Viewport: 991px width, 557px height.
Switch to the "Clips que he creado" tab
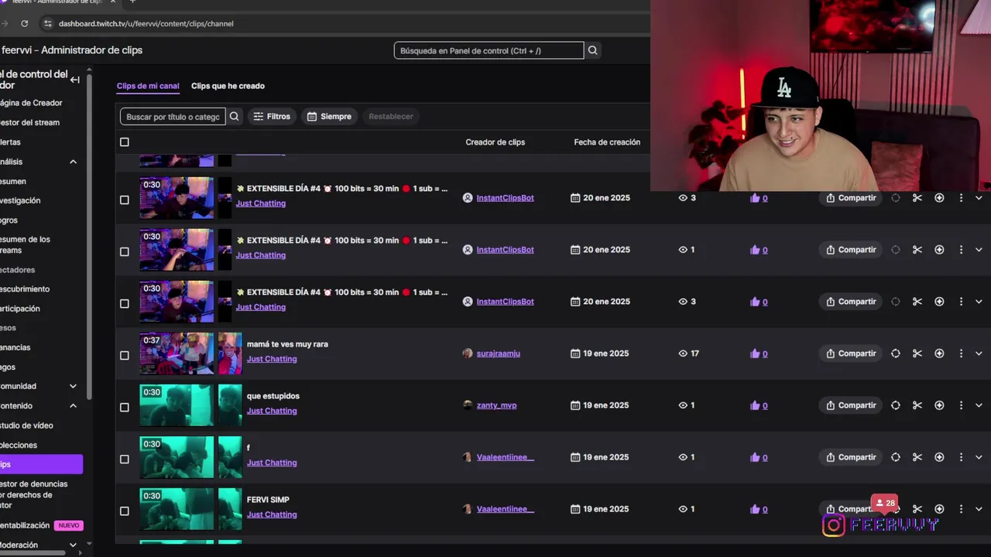tap(228, 86)
